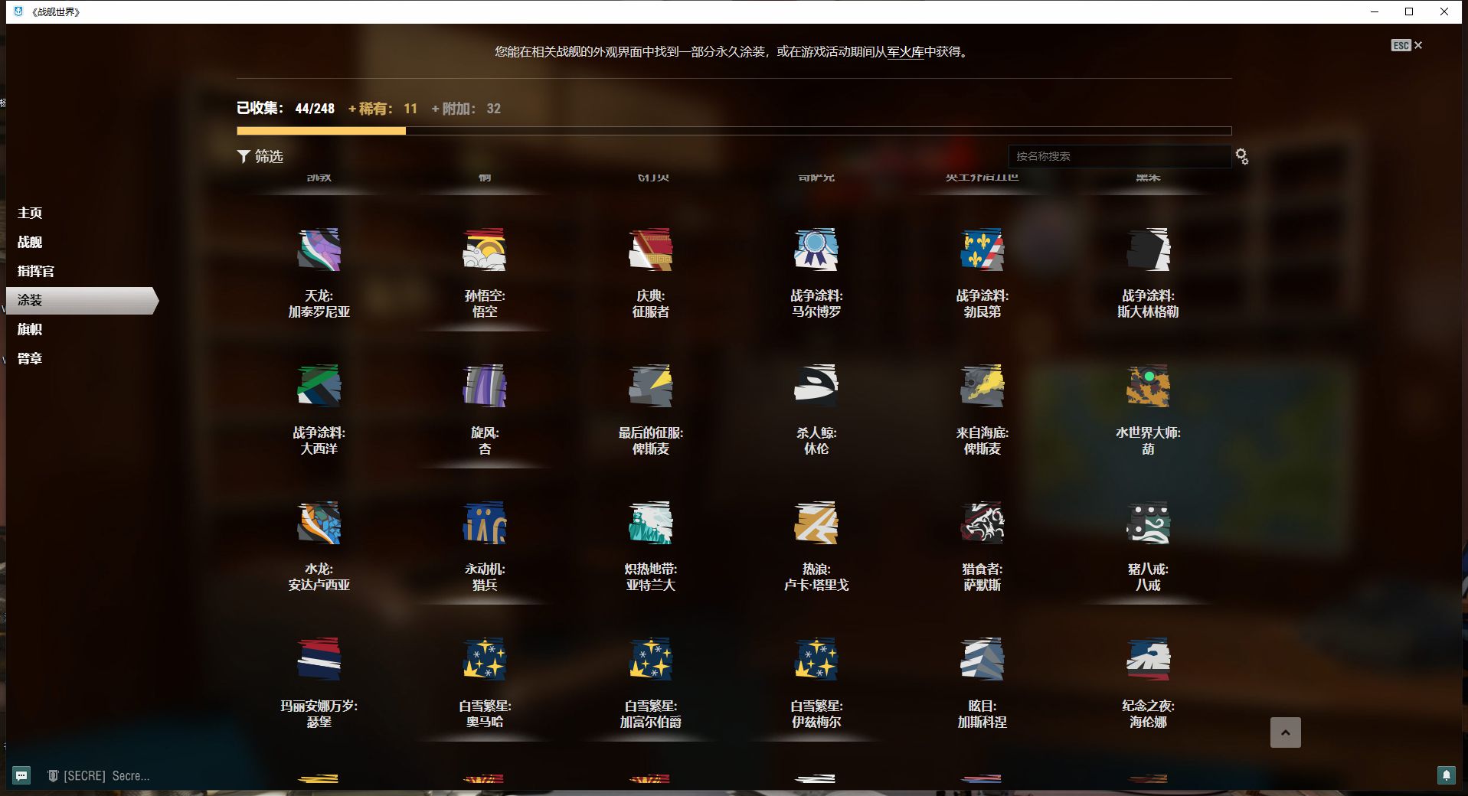
Task: Switch to the 主页 section
Action: pos(30,213)
